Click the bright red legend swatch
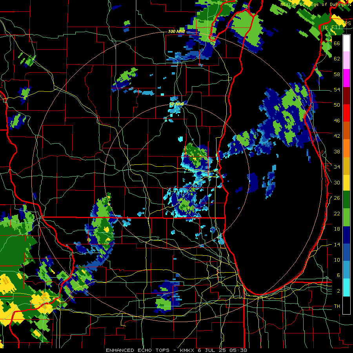 coord(346,113)
